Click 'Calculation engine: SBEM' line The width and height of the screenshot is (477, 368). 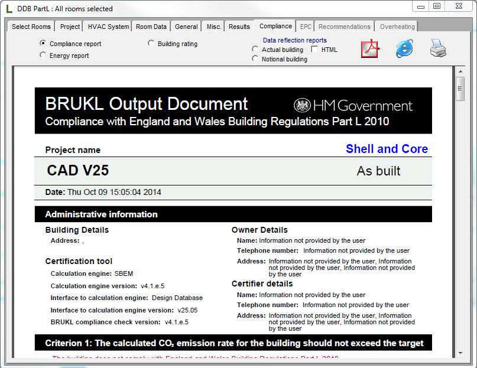92,273
